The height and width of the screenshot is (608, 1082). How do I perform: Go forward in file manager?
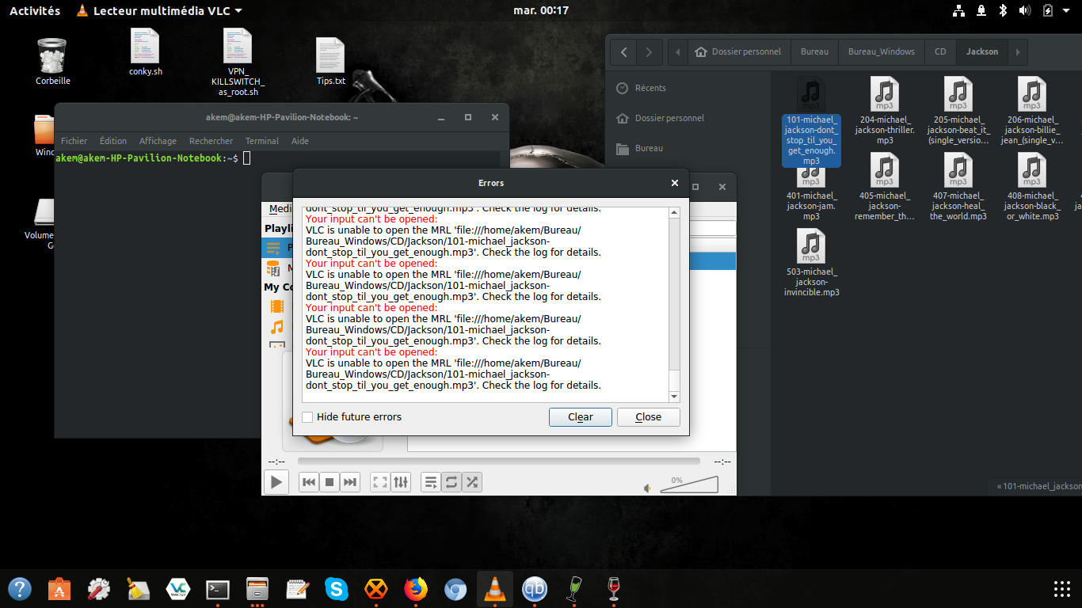649,51
